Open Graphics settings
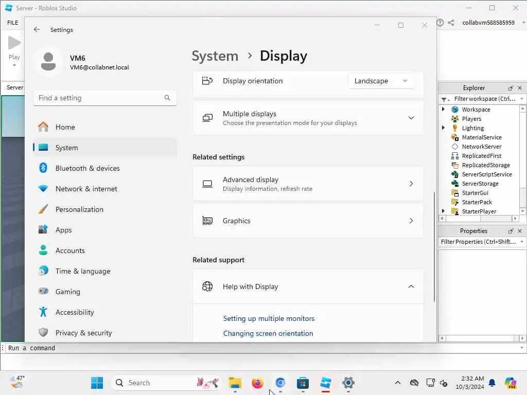This screenshot has height=395, width=527. pyautogui.click(x=308, y=221)
